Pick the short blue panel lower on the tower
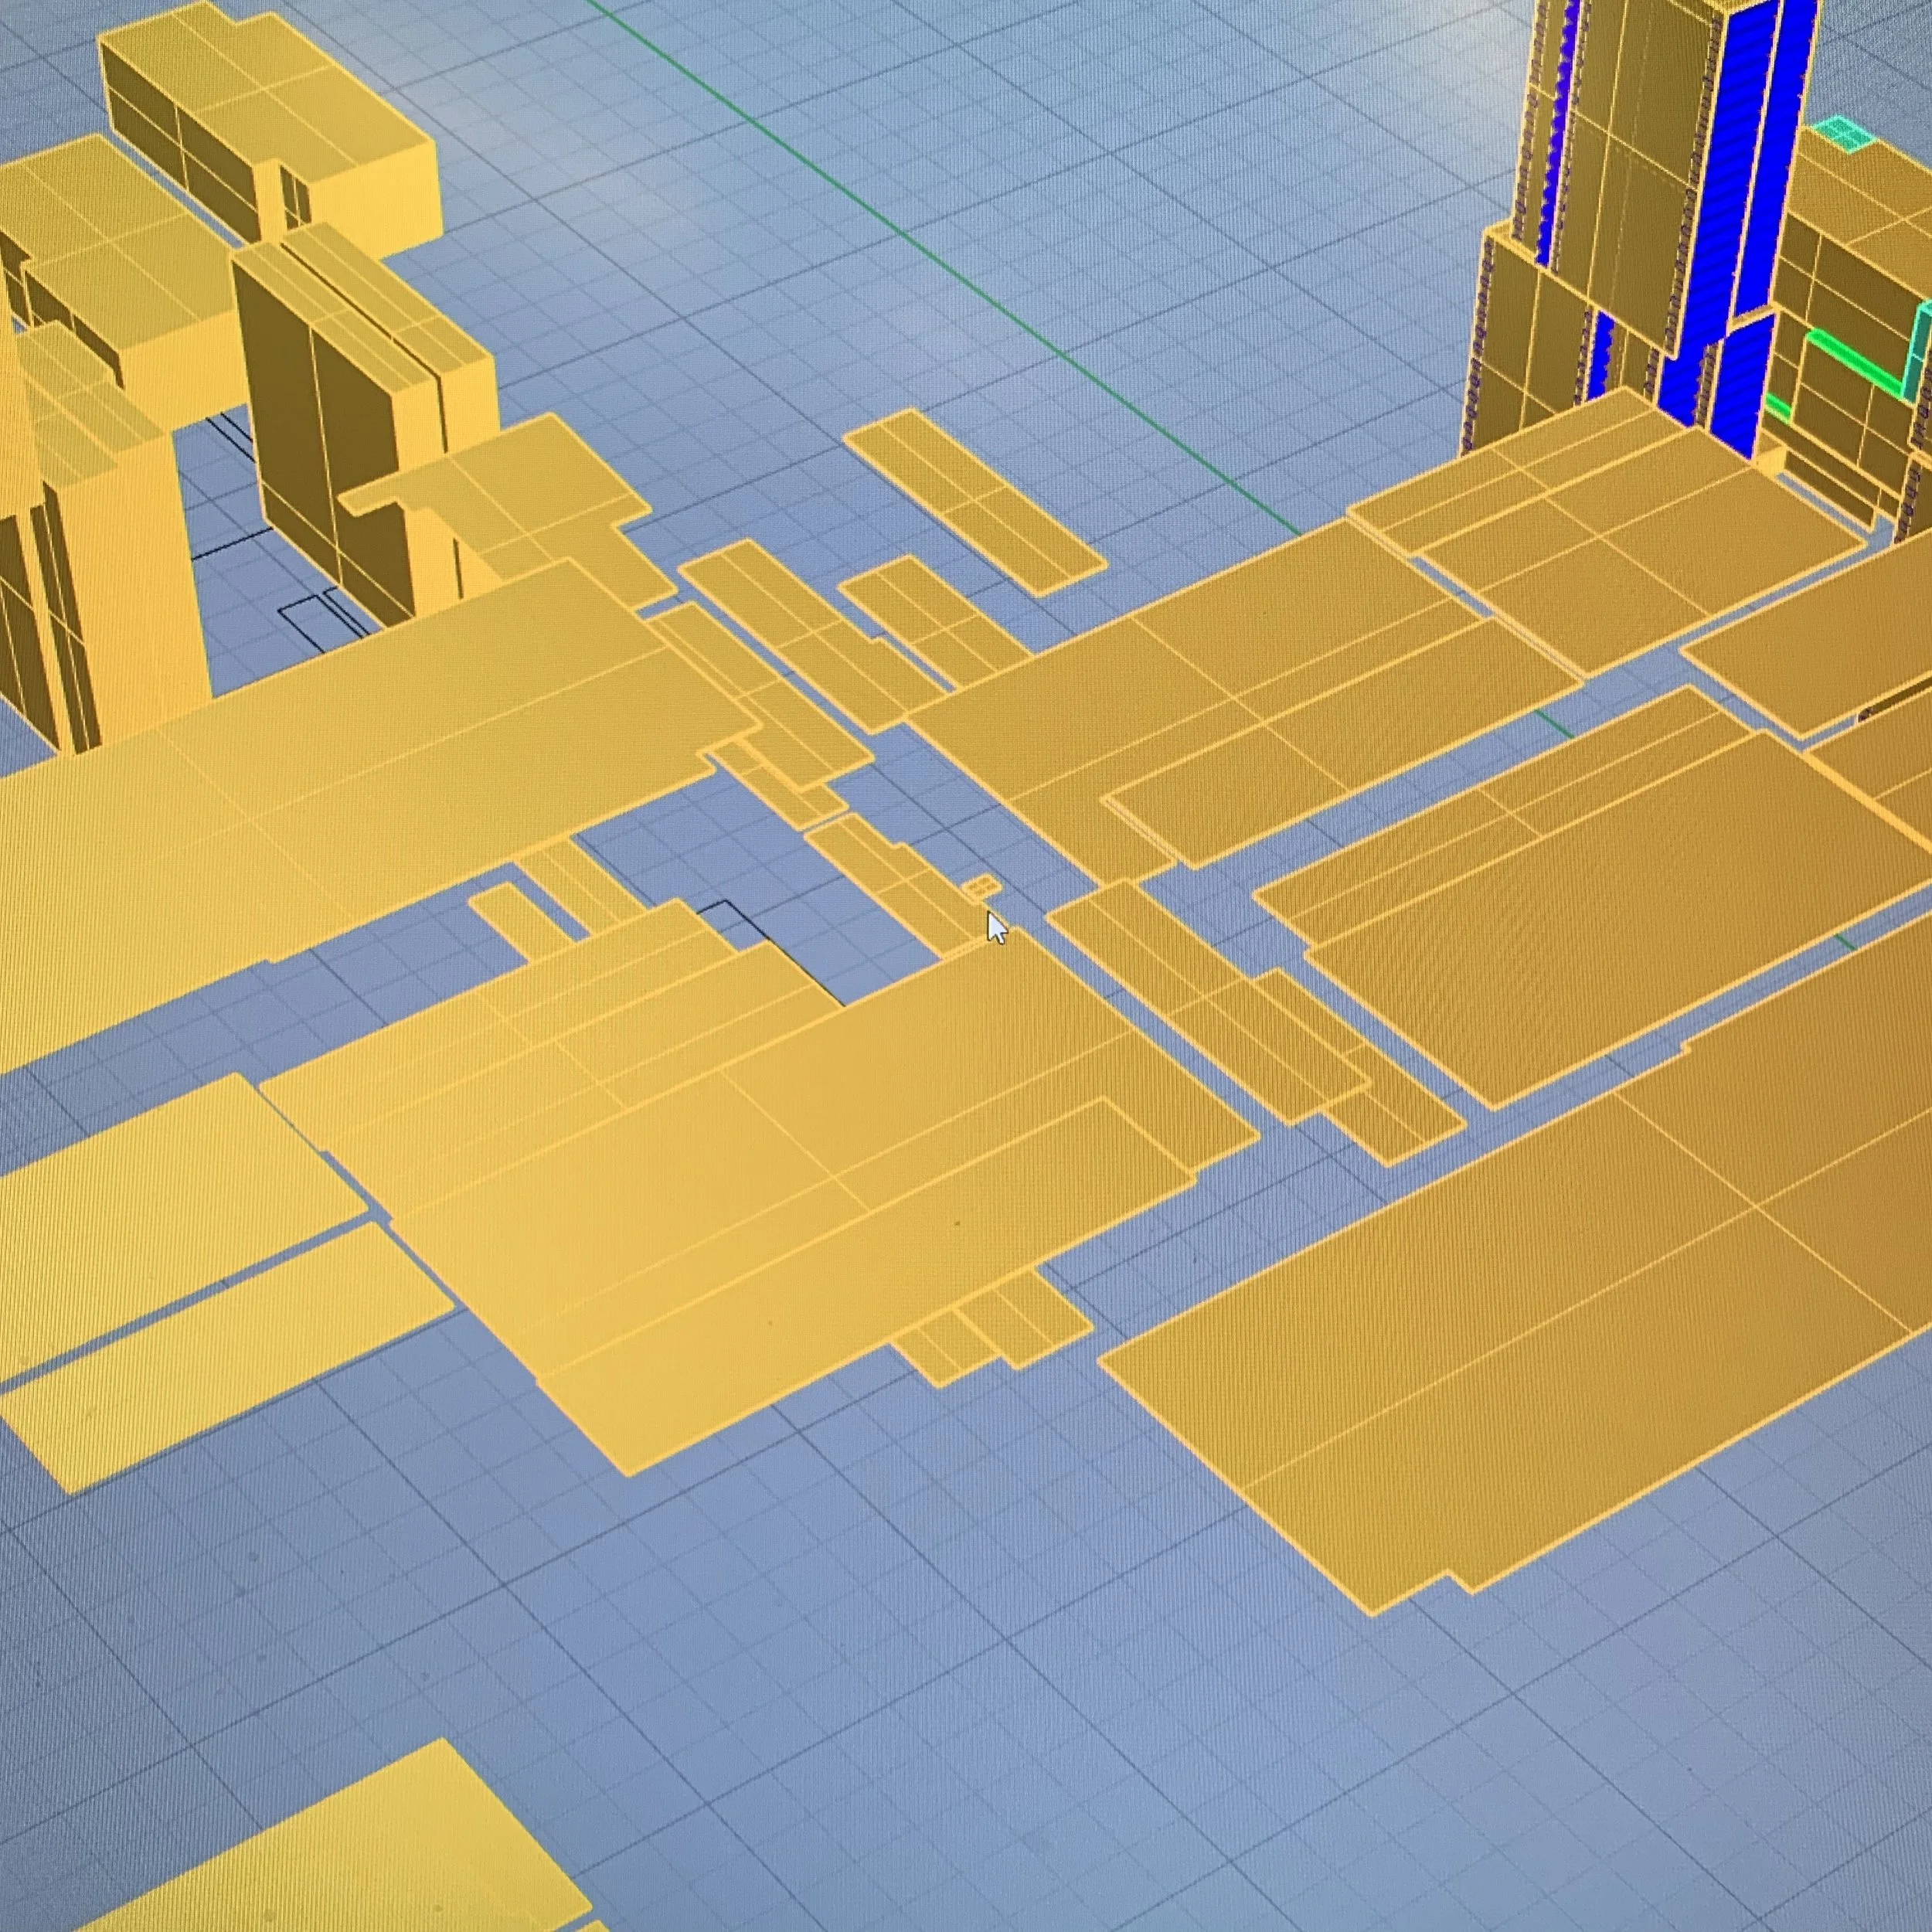The width and height of the screenshot is (1932, 1932). pos(1742,385)
